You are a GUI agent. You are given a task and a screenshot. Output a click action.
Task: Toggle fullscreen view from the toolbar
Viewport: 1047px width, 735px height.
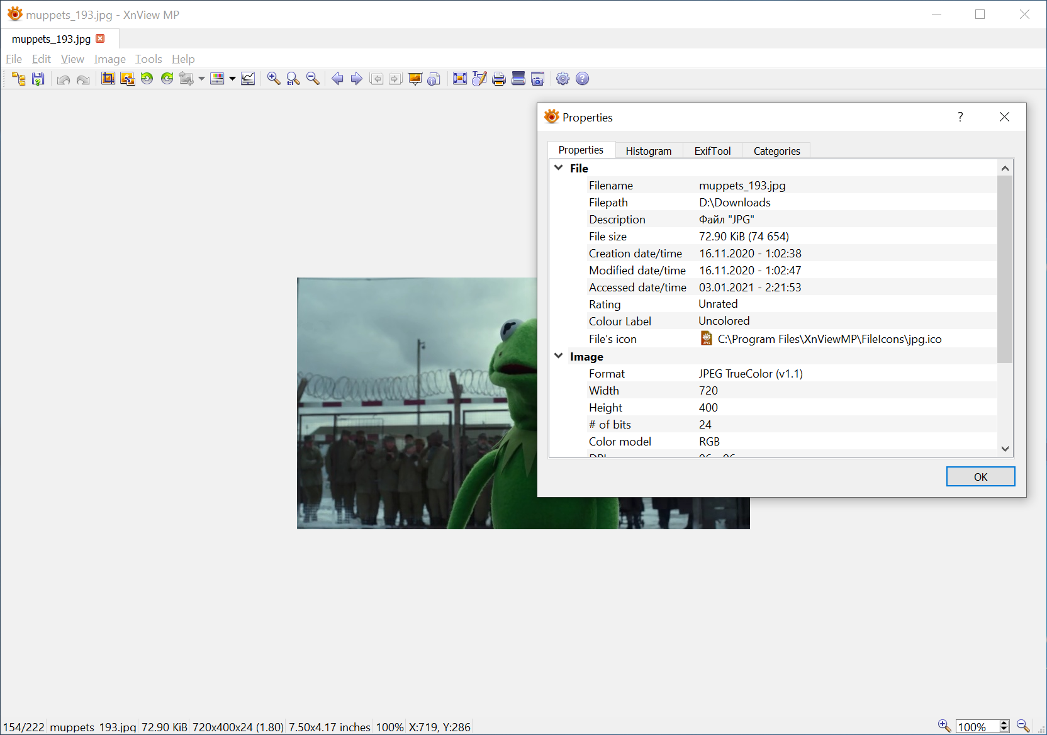click(x=460, y=79)
